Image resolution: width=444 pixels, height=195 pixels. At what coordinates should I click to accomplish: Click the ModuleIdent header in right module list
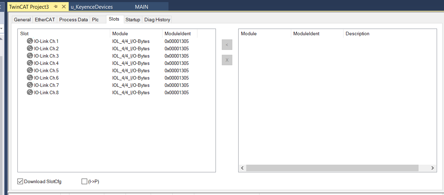tap(317, 33)
